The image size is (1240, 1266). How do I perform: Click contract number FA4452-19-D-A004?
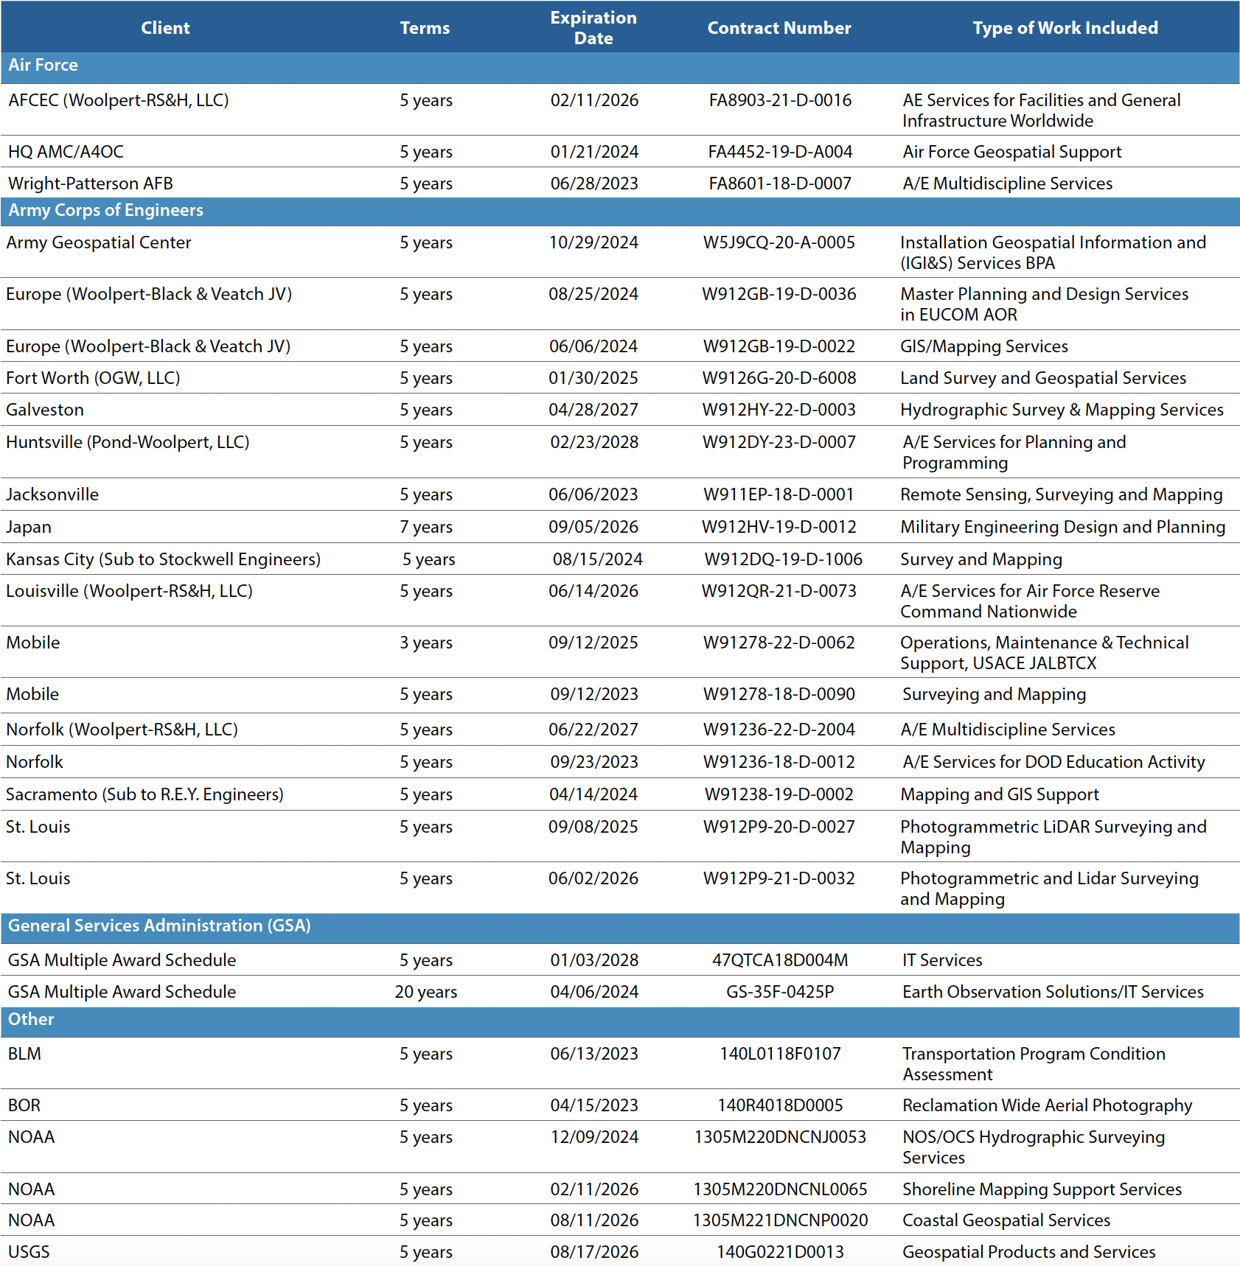click(x=780, y=152)
